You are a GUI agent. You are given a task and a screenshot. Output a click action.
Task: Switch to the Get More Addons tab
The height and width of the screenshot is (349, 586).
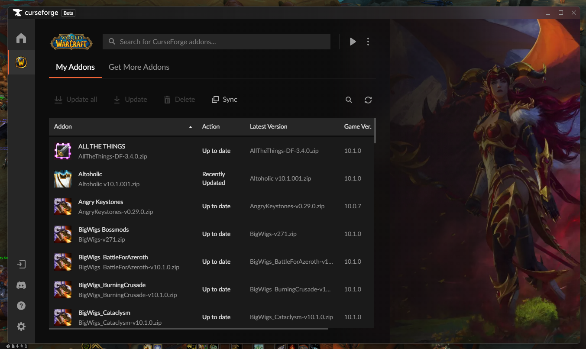click(x=139, y=67)
